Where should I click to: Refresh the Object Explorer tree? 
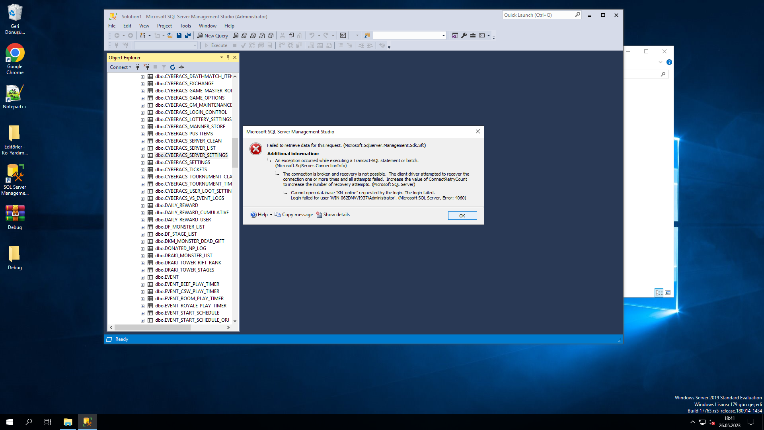click(173, 67)
